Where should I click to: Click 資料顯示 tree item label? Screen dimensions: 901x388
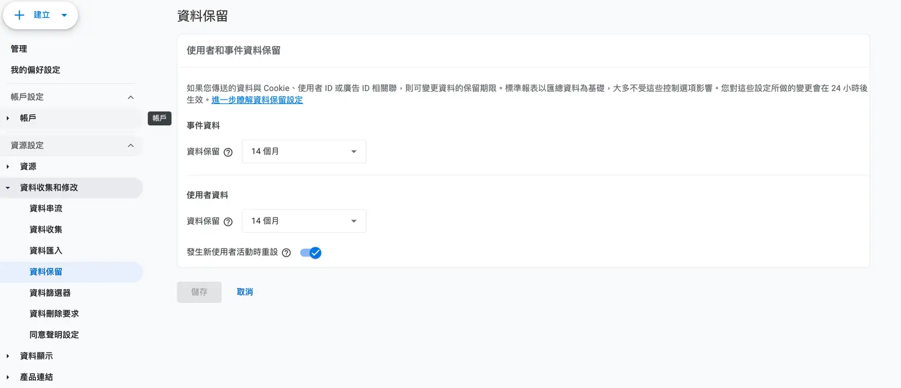pyautogui.click(x=37, y=356)
